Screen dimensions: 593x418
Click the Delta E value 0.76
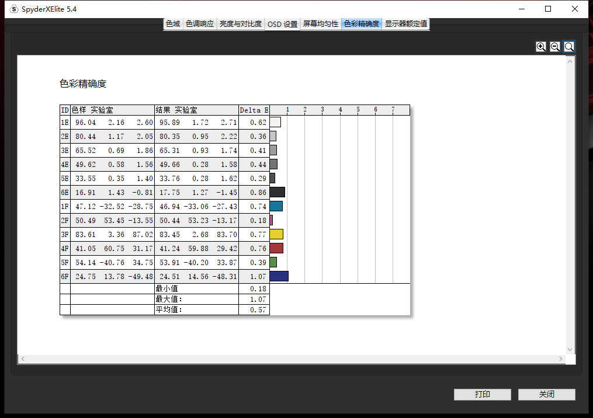click(258, 248)
